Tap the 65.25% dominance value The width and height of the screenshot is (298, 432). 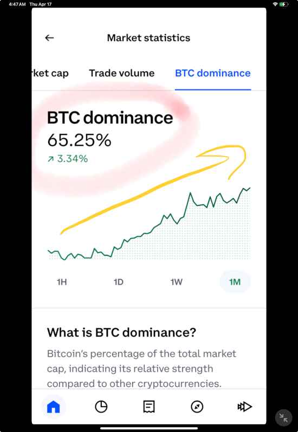click(79, 140)
